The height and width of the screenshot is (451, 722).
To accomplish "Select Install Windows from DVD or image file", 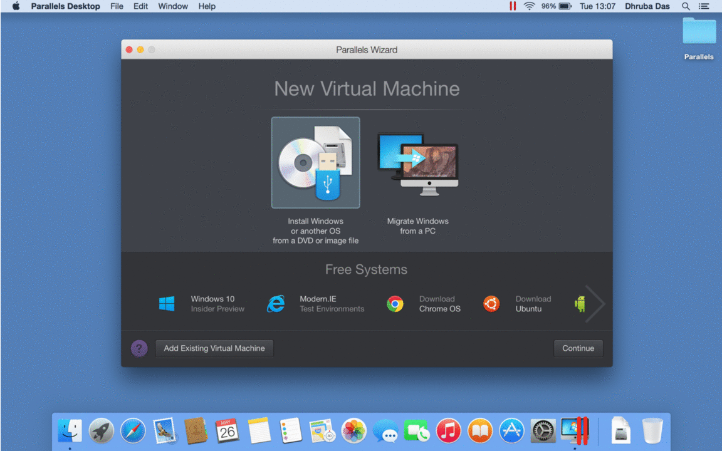I will 315,162.
